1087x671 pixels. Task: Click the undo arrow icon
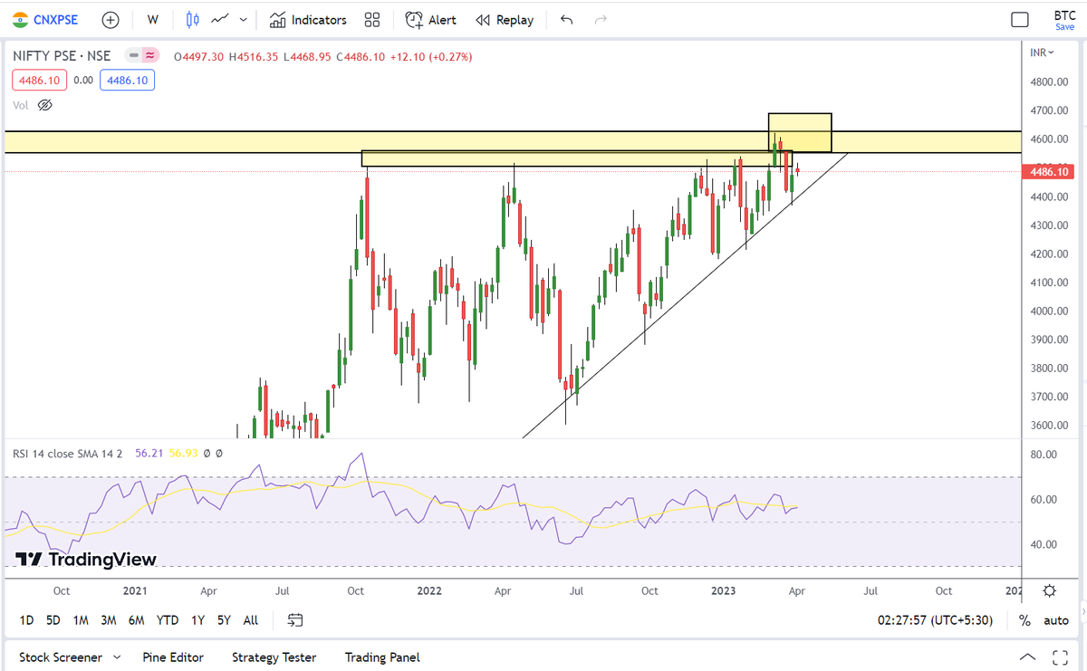pos(567,19)
